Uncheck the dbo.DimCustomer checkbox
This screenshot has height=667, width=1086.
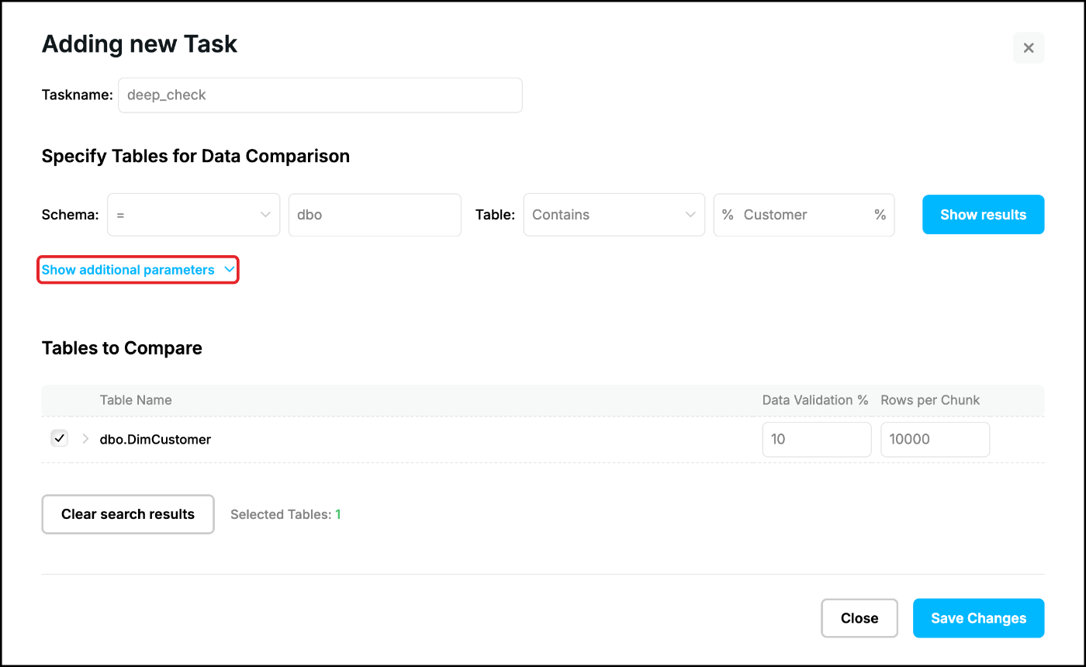59,438
